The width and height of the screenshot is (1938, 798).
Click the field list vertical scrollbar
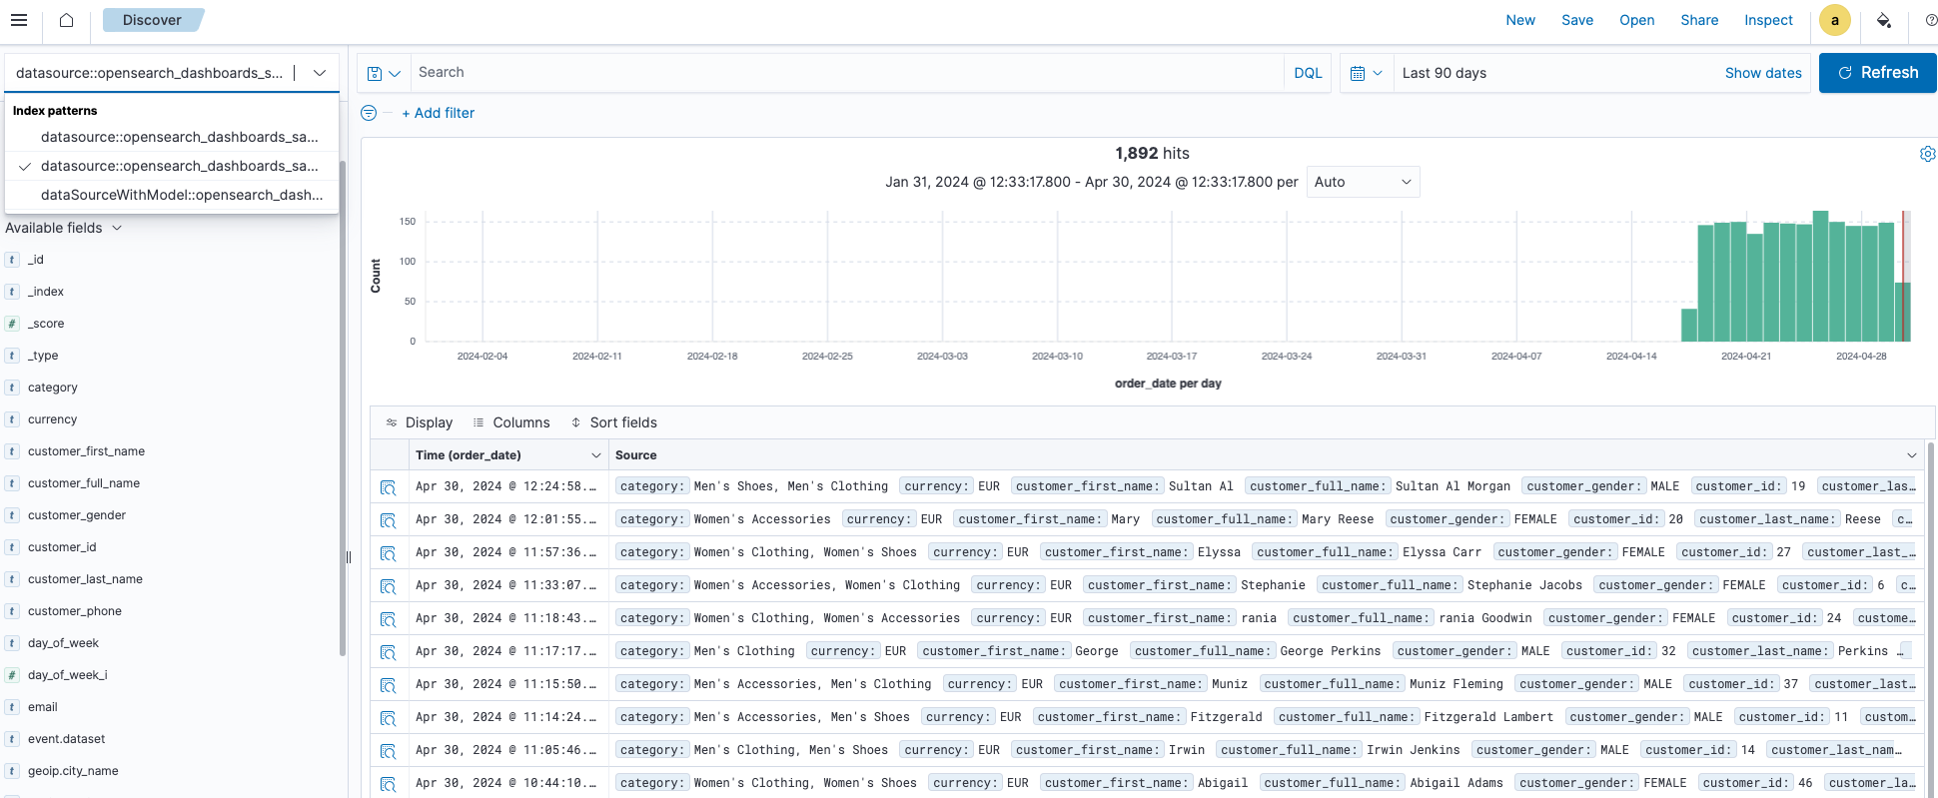(x=343, y=407)
